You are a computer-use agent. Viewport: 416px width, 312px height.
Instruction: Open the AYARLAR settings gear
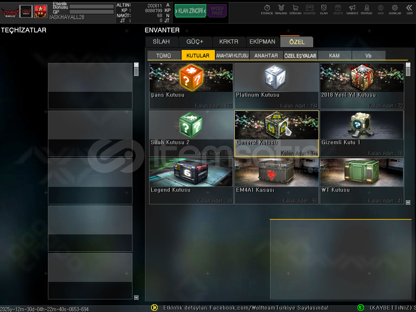click(x=395, y=10)
